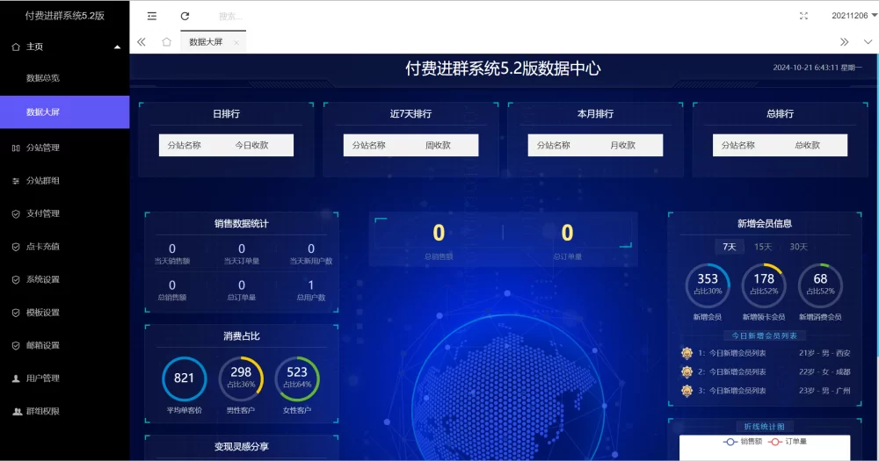Click the 总收款 column header
This screenshot has width=879, height=461.
(x=807, y=145)
